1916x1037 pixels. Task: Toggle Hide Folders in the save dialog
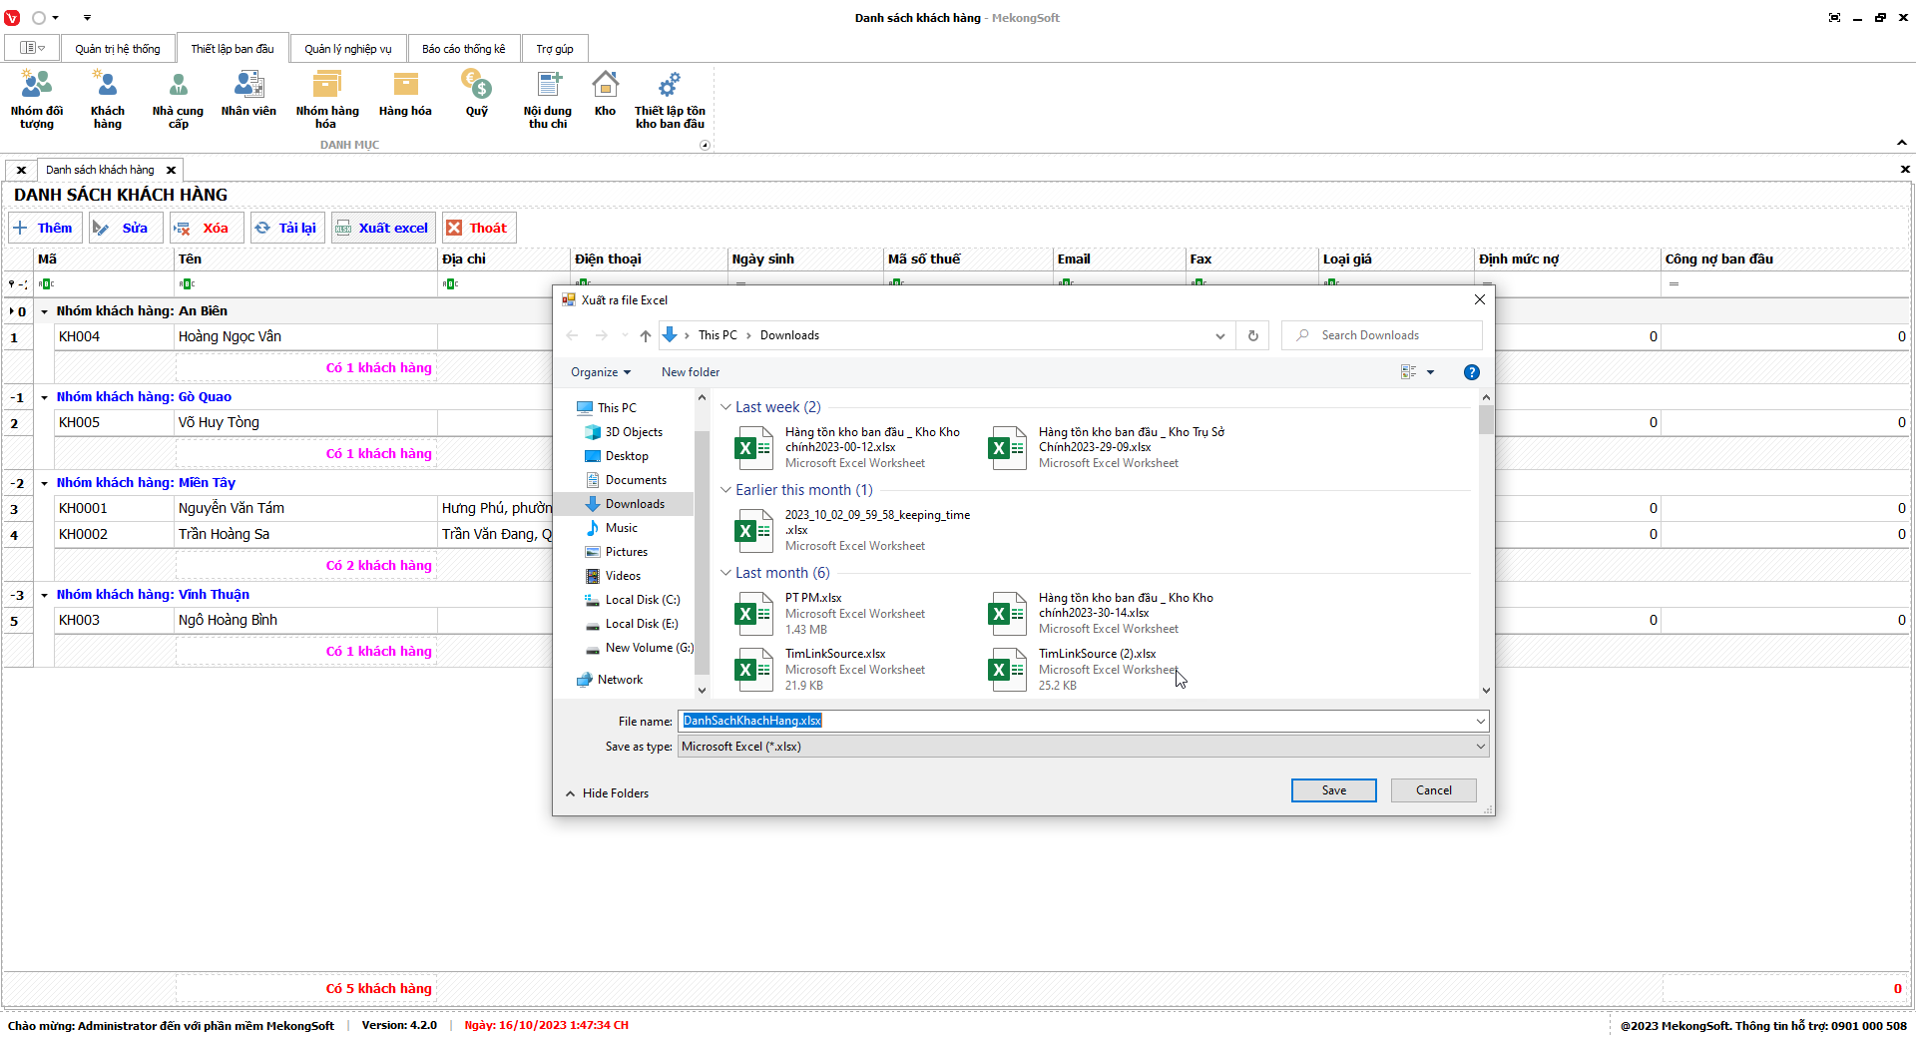(607, 793)
